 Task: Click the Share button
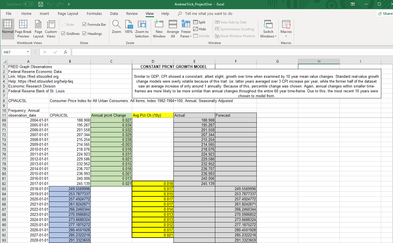tap(385, 13)
